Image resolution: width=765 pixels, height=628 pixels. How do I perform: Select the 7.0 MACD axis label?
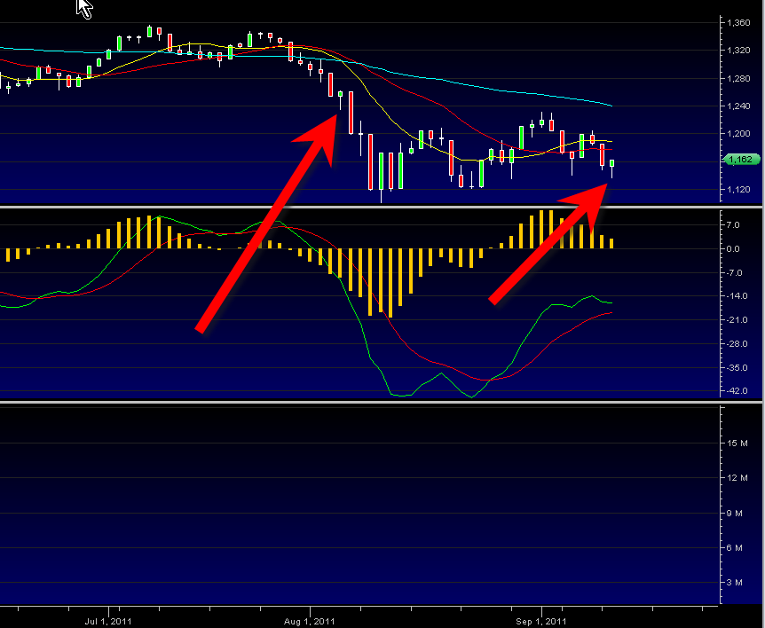pyautogui.click(x=733, y=225)
